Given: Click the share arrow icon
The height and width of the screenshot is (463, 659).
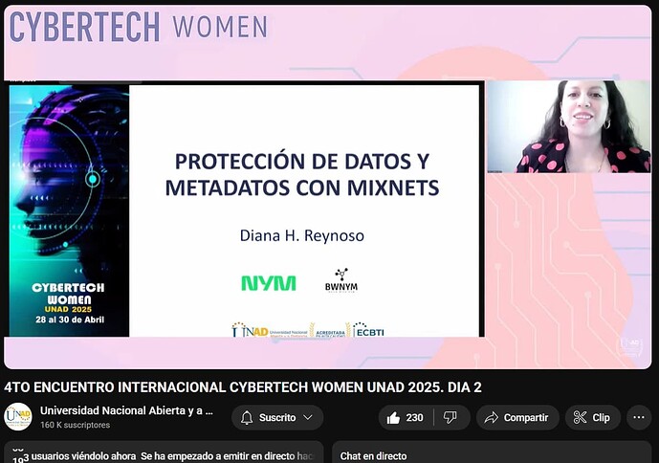Looking at the screenshot, I should point(491,418).
